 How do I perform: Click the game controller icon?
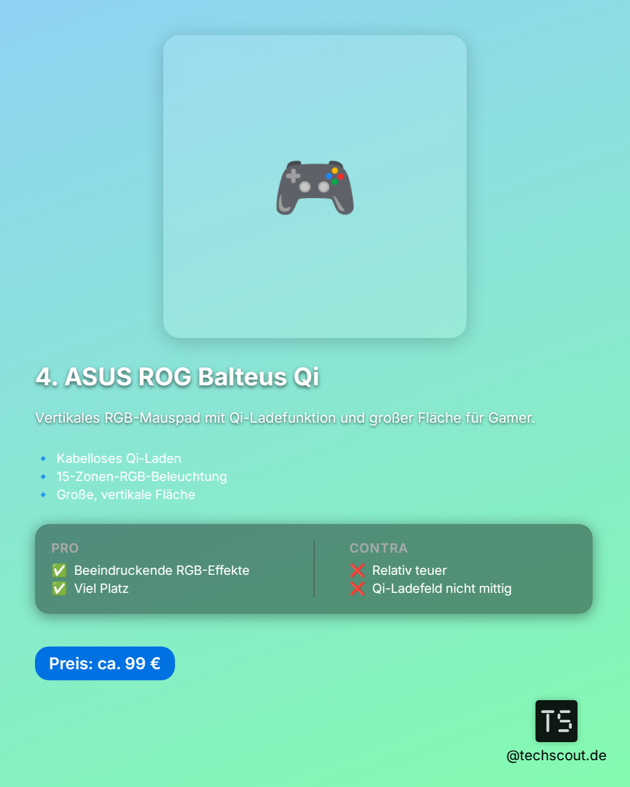click(315, 187)
